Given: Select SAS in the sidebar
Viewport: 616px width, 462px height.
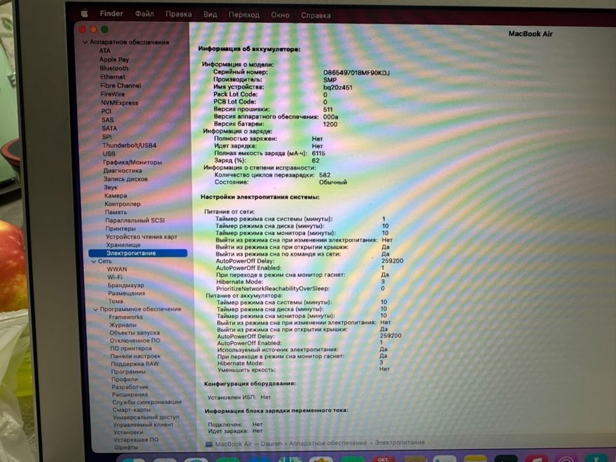Looking at the screenshot, I should point(107,120).
